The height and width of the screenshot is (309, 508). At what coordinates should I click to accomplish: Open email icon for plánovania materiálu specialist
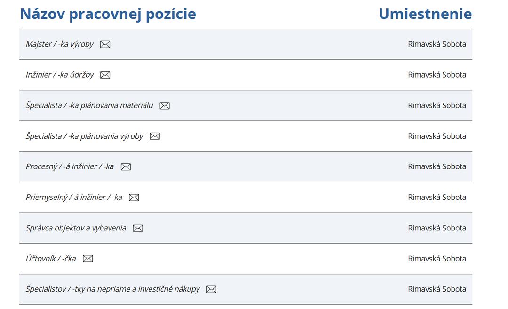[165, 106]
